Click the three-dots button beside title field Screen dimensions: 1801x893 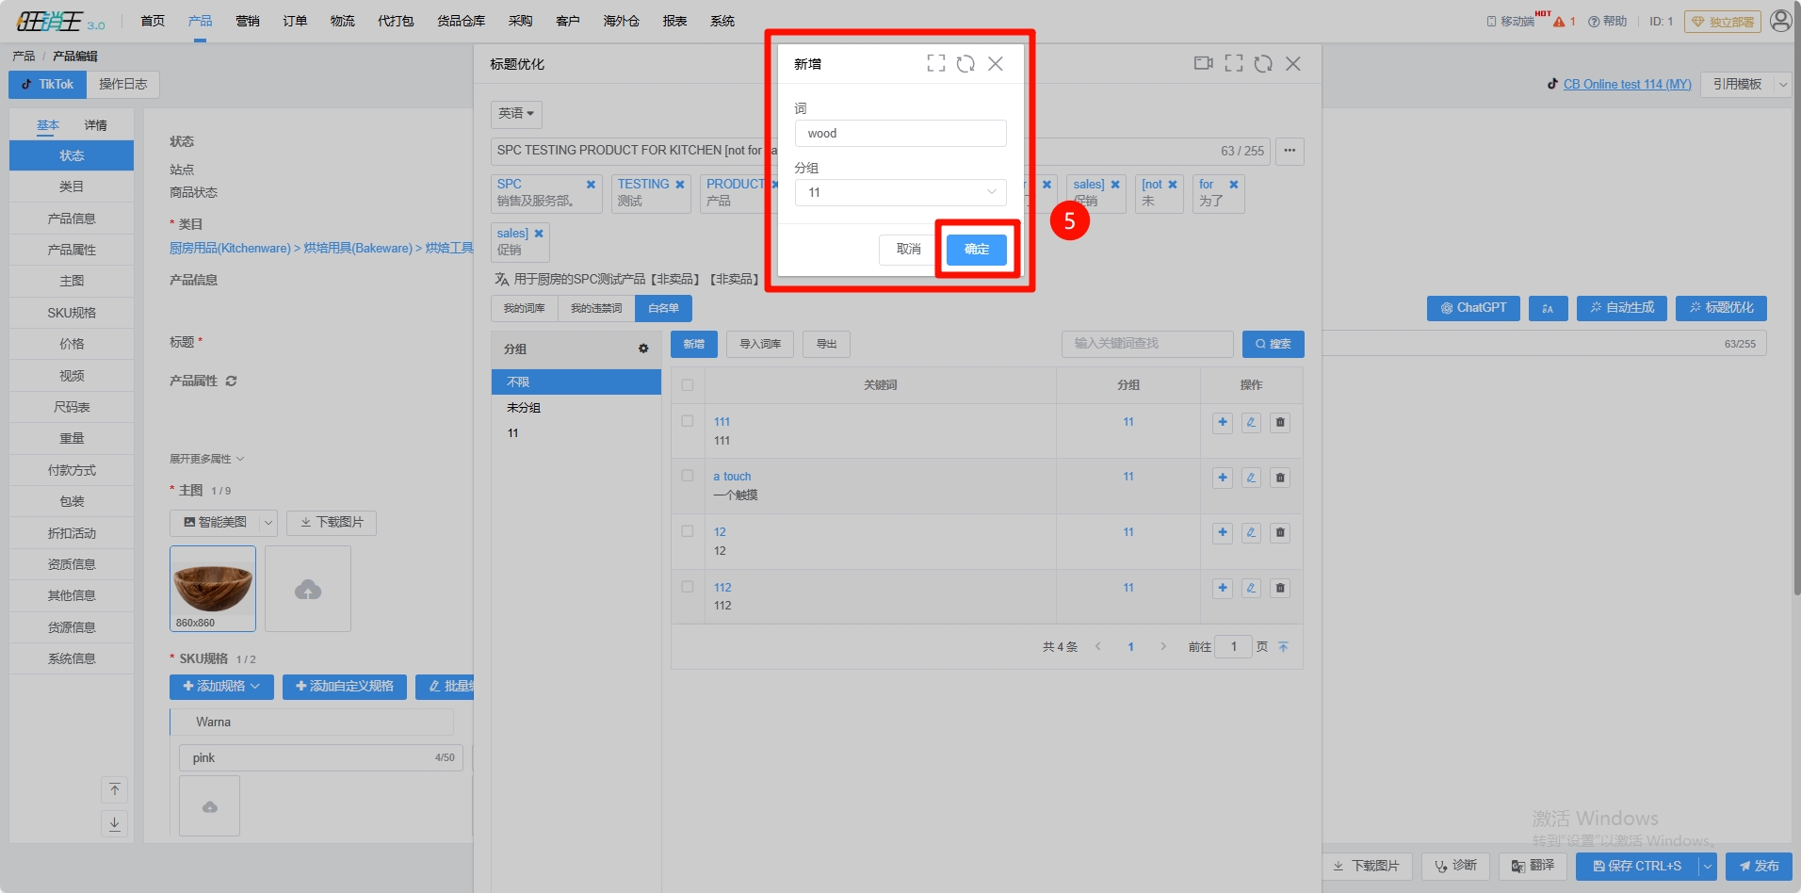coord(1290,151)
